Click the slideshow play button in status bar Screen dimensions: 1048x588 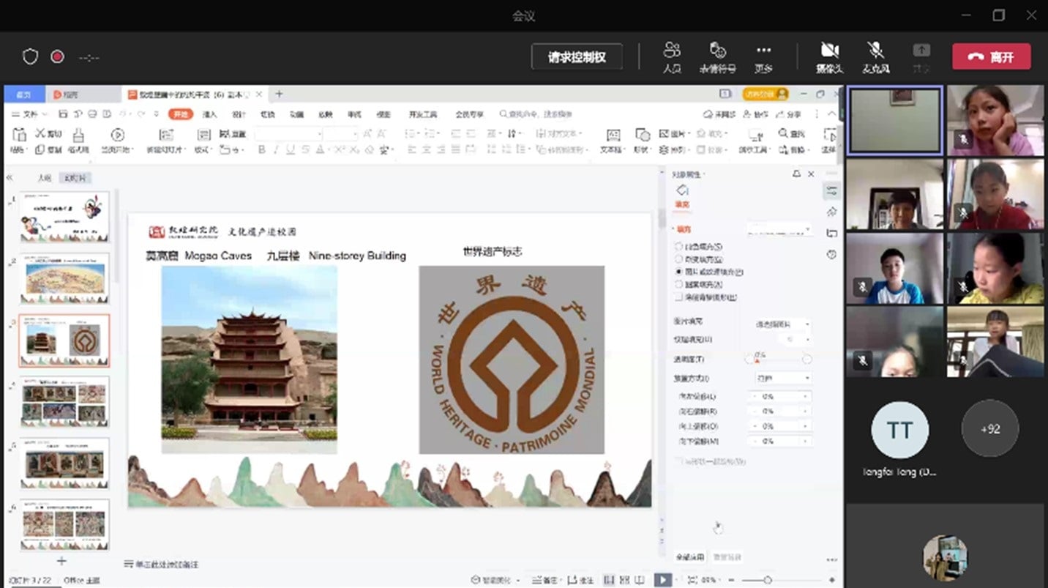tap(662, 580)
